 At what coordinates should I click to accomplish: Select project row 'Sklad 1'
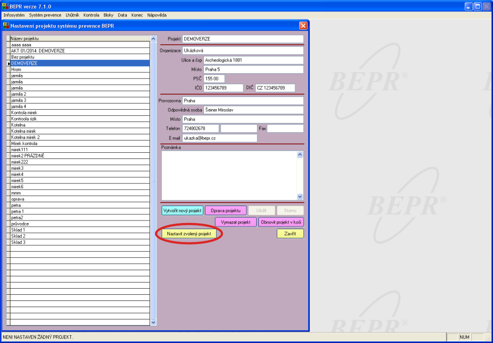(x=80, y=230)
